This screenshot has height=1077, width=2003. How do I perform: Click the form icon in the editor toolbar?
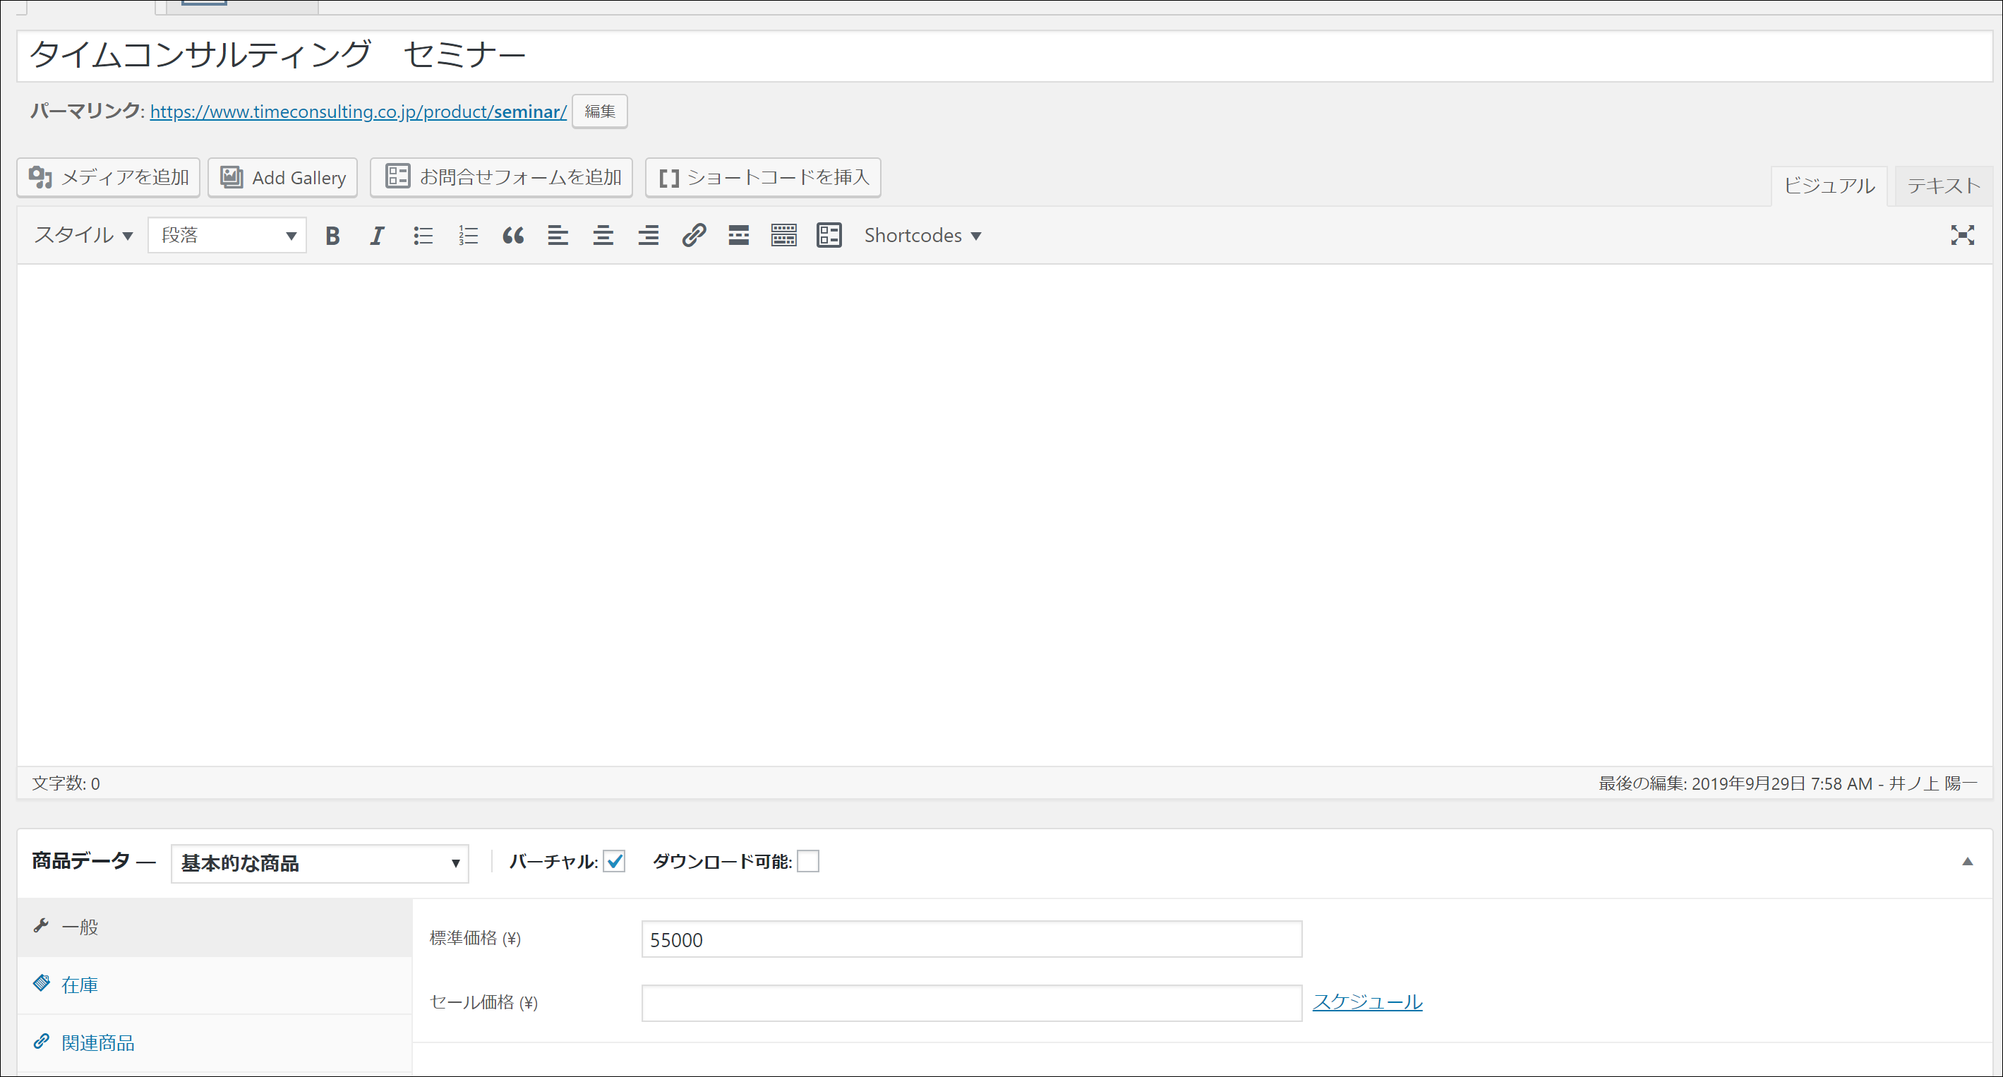[x=829, y=236]
